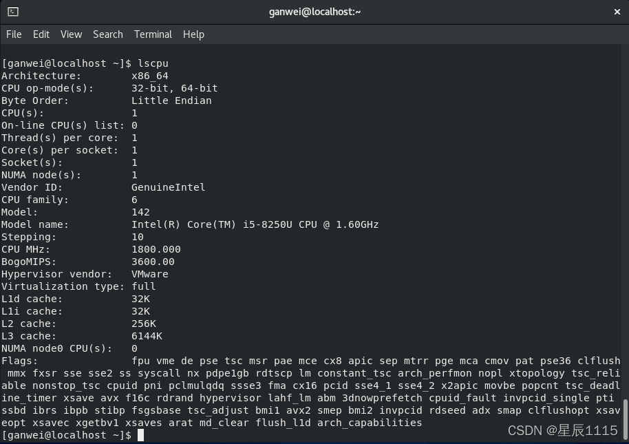Click the 'GenuineIntel' vendor ID value
629x444 pixels.
(x=168, y=187)
